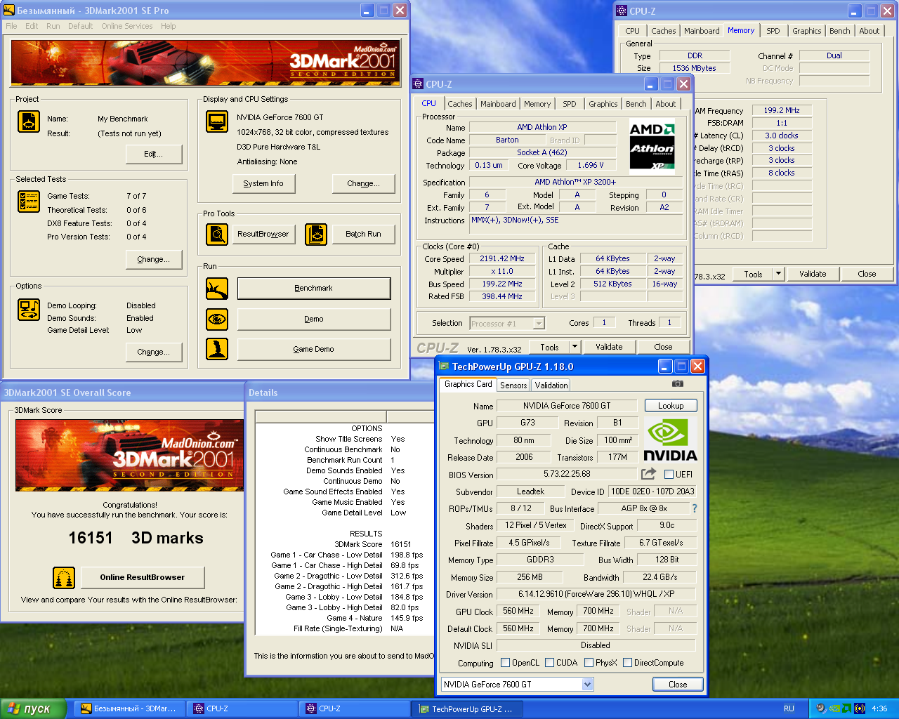Click the Online ResultBrowser button
899x719 pixels.
coord(143,577)
